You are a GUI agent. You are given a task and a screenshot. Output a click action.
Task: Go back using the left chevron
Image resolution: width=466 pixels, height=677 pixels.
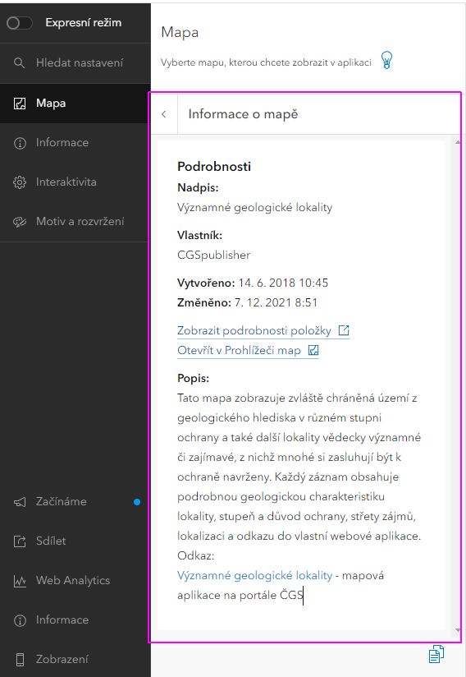tap(164, 114)
